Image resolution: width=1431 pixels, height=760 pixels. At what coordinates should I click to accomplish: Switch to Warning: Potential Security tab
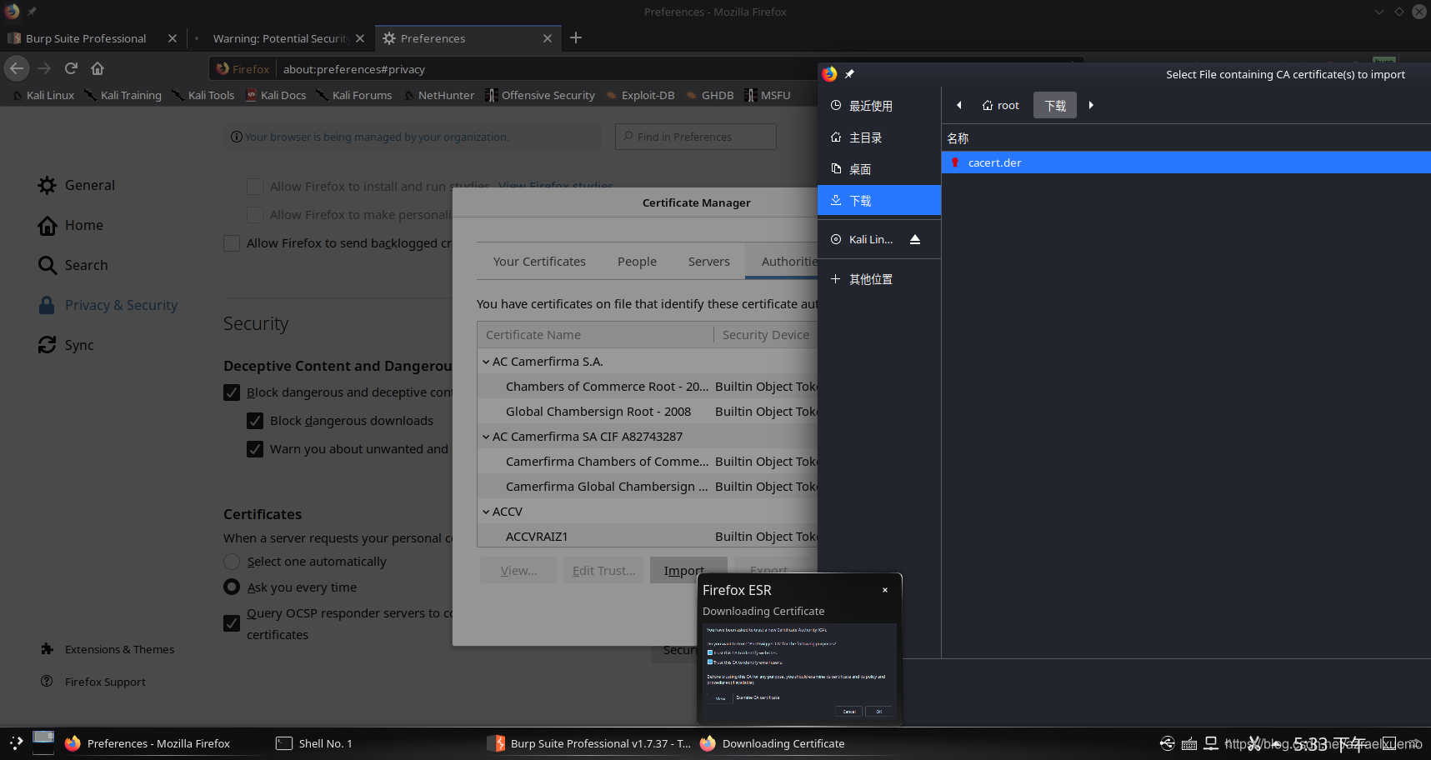[x=281, y=38]
